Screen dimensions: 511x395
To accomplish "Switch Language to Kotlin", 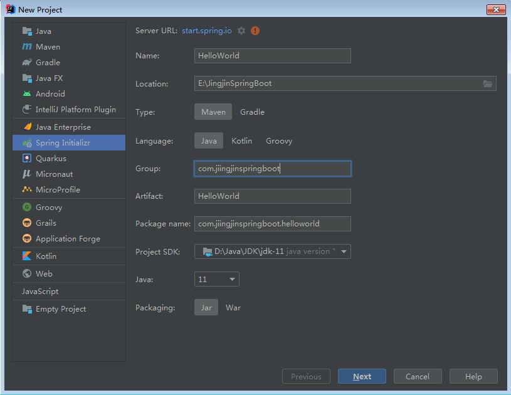I will (241, 141).
